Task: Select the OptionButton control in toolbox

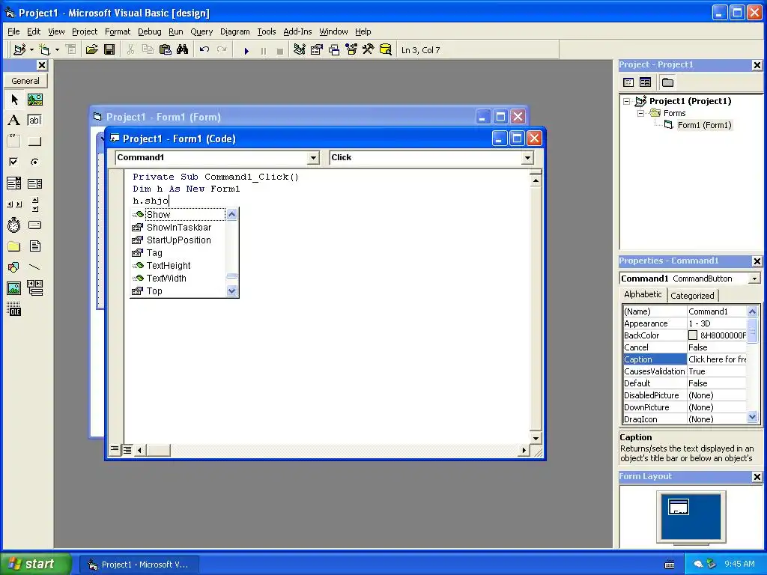Action: [x=34, y=162]
